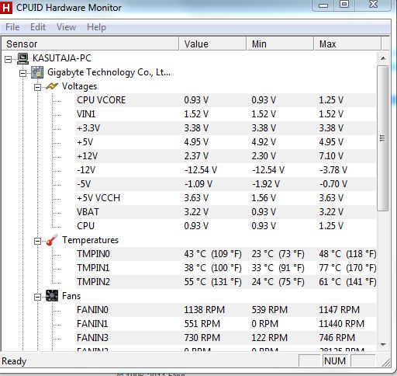Click the Sensor column header

(x=90, y=44)
